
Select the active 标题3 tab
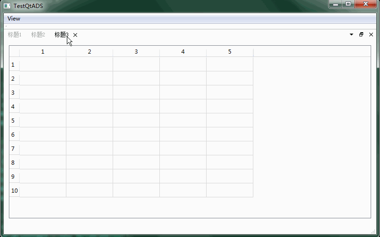pyautogui.click(x=62, y=35)
